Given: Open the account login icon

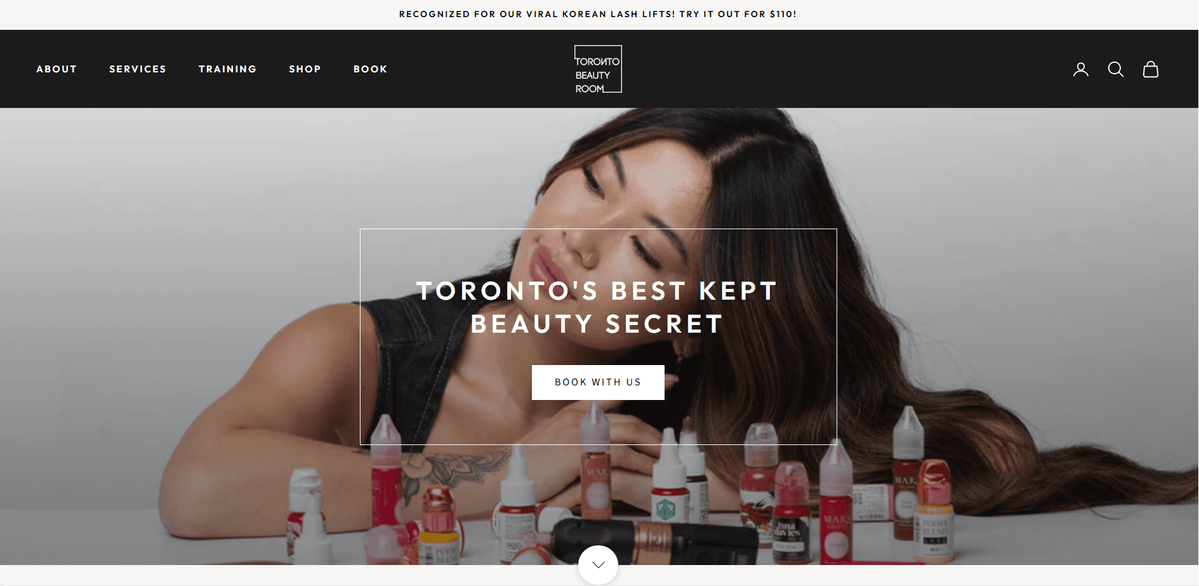Looking at the screenshot, I should (1080, 69).
